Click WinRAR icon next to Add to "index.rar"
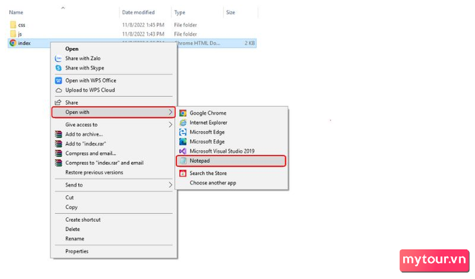 (58, 144)
